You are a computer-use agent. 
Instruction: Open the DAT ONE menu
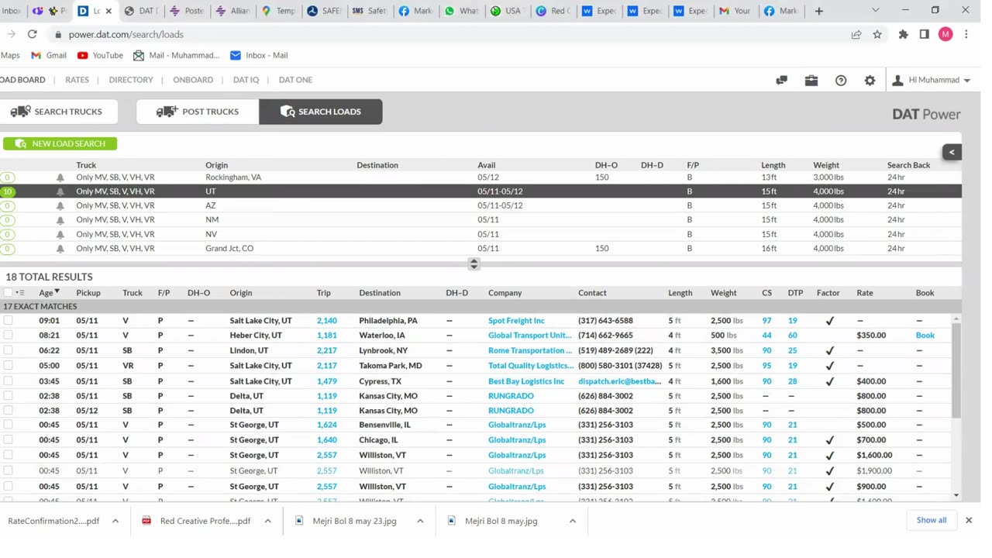pos(295,80)
